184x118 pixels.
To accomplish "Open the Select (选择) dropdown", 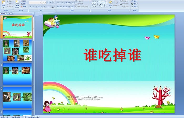I will point(135,7).
